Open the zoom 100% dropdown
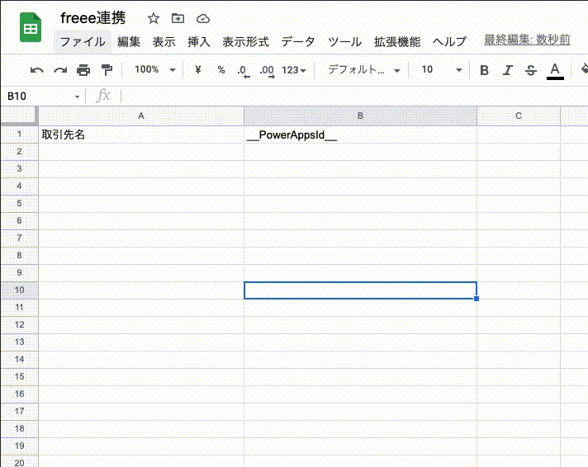Screen dimensions: 588x467 155,69
